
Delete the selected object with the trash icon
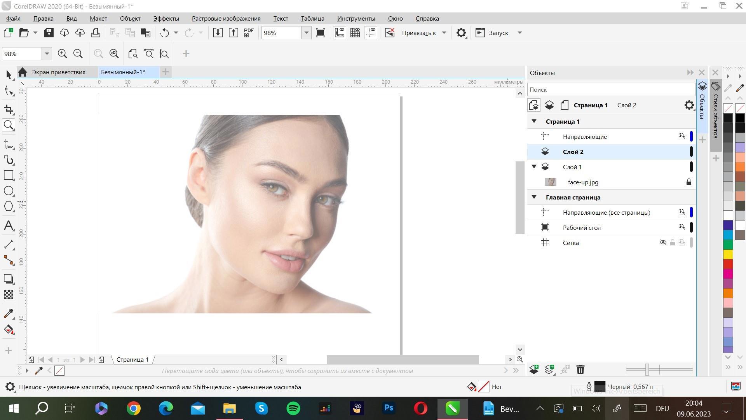pyautogui.click(x=580, y=369)
